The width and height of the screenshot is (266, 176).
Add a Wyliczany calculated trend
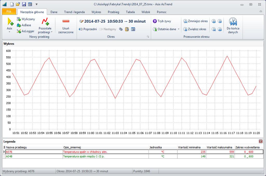[26, 19]
